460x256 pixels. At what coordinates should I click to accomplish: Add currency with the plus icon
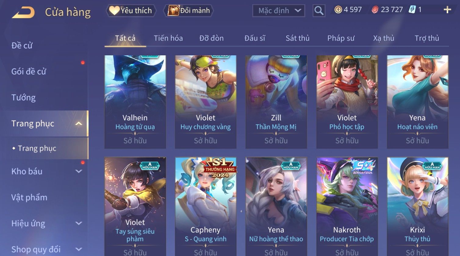[x=447, y=10]
